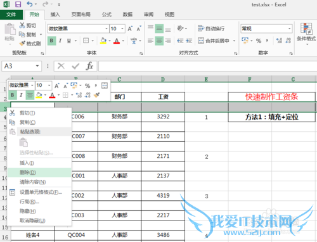Increase font size in the ribbon
The image size is (317, 242).
tap(130, 29)
